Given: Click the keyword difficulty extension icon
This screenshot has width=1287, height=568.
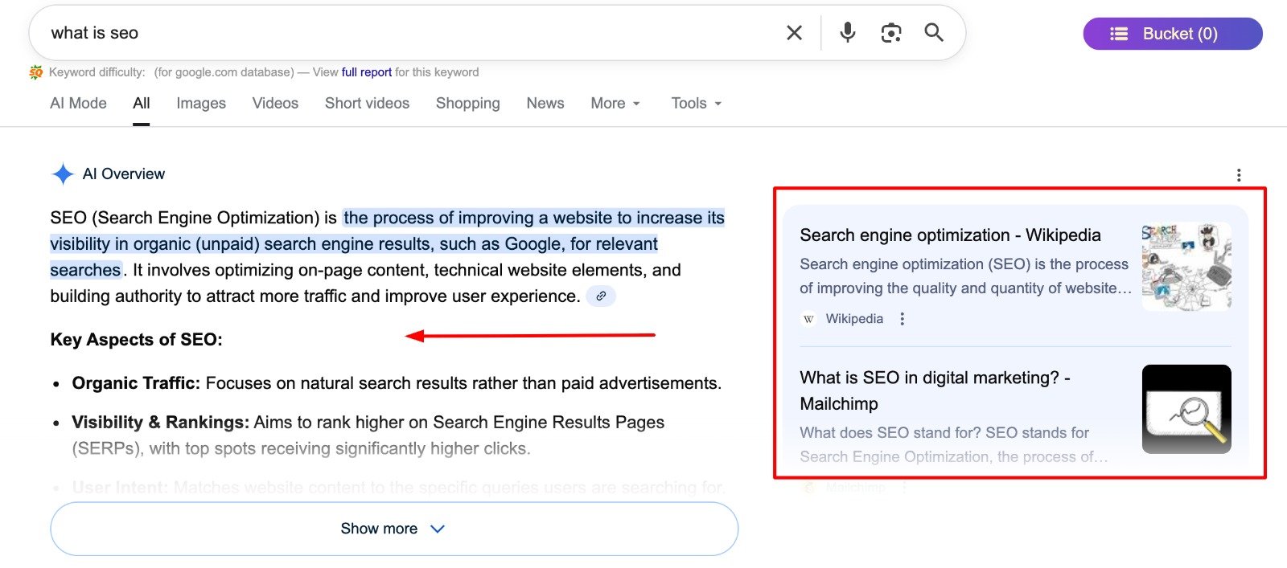Looking at the screenshot, I should 36,72.
